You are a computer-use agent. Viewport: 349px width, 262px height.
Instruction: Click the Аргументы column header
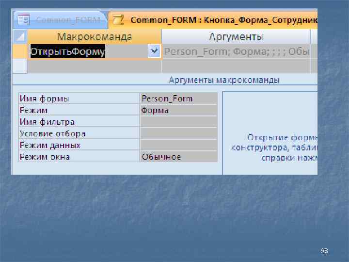coord(236,37)
